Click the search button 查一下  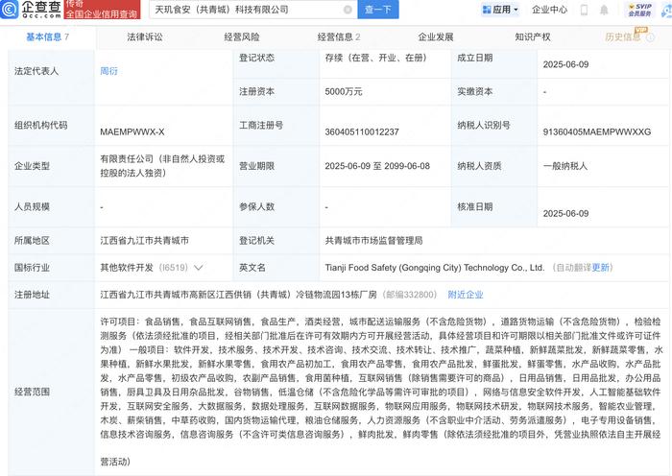point(378,10)
